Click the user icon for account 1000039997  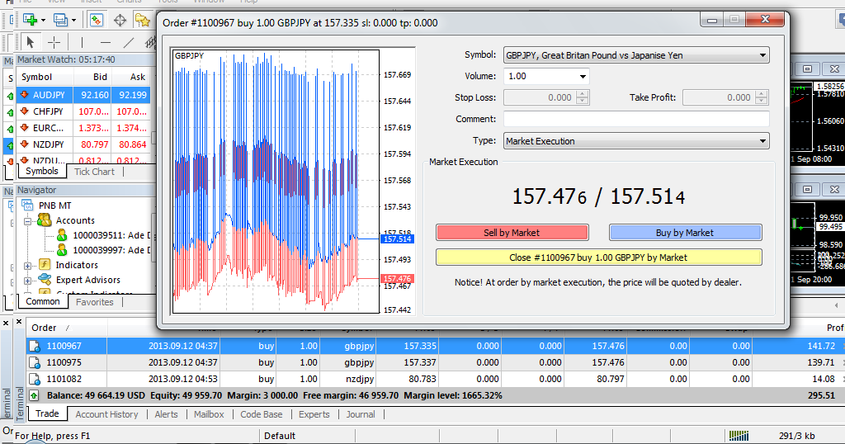[x=62, y=250]
